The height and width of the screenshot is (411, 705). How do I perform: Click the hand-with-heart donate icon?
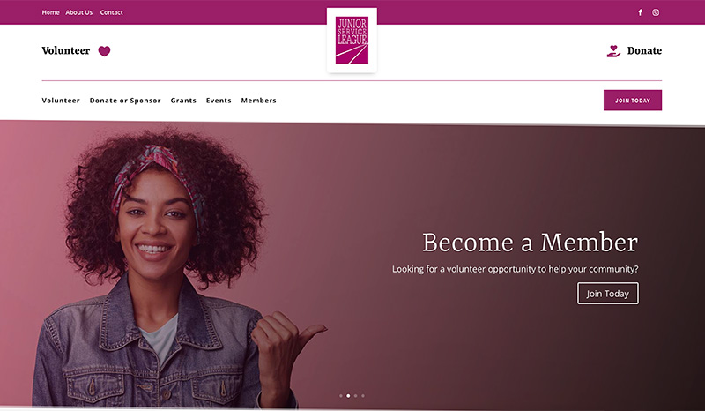[613, 51]
